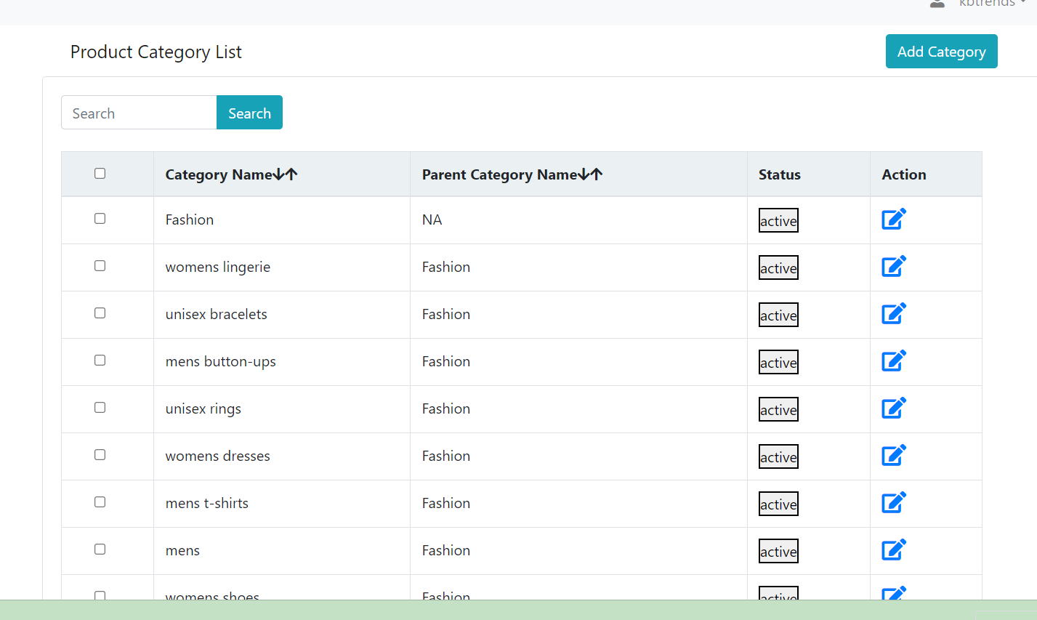Edit the mens t-shirts category
1037x620 pixels.
(x=894, y=502)
